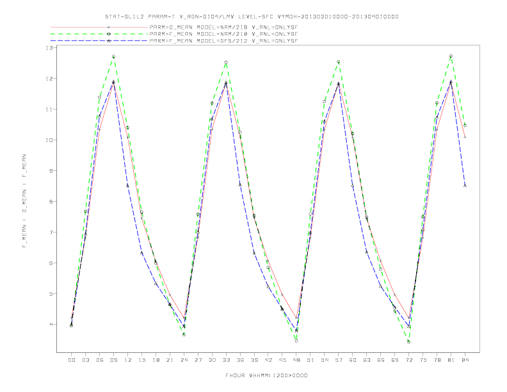The height and width of the screenshot is (392, 507).
Task: Click x-axis forecast hour label 18
Action: (156, 360)
